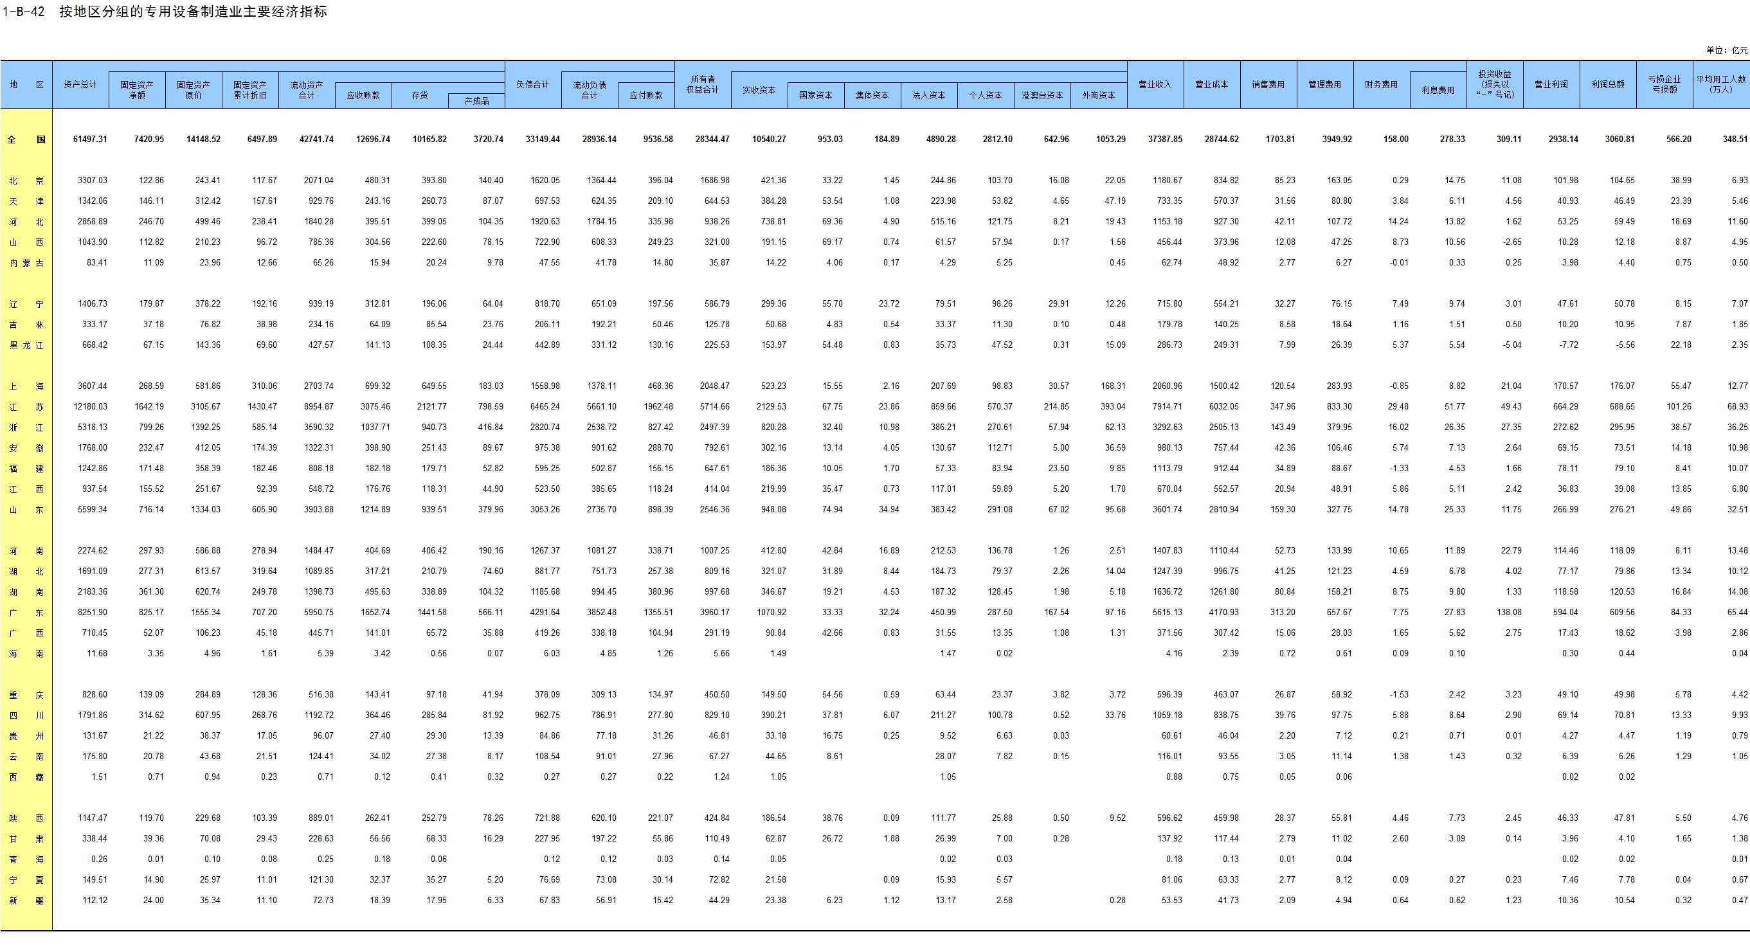Select the 固定资产净额 column header
The height and width of the screenshot is (952, 1750).
pyautogui.click(x=136, y=89)
